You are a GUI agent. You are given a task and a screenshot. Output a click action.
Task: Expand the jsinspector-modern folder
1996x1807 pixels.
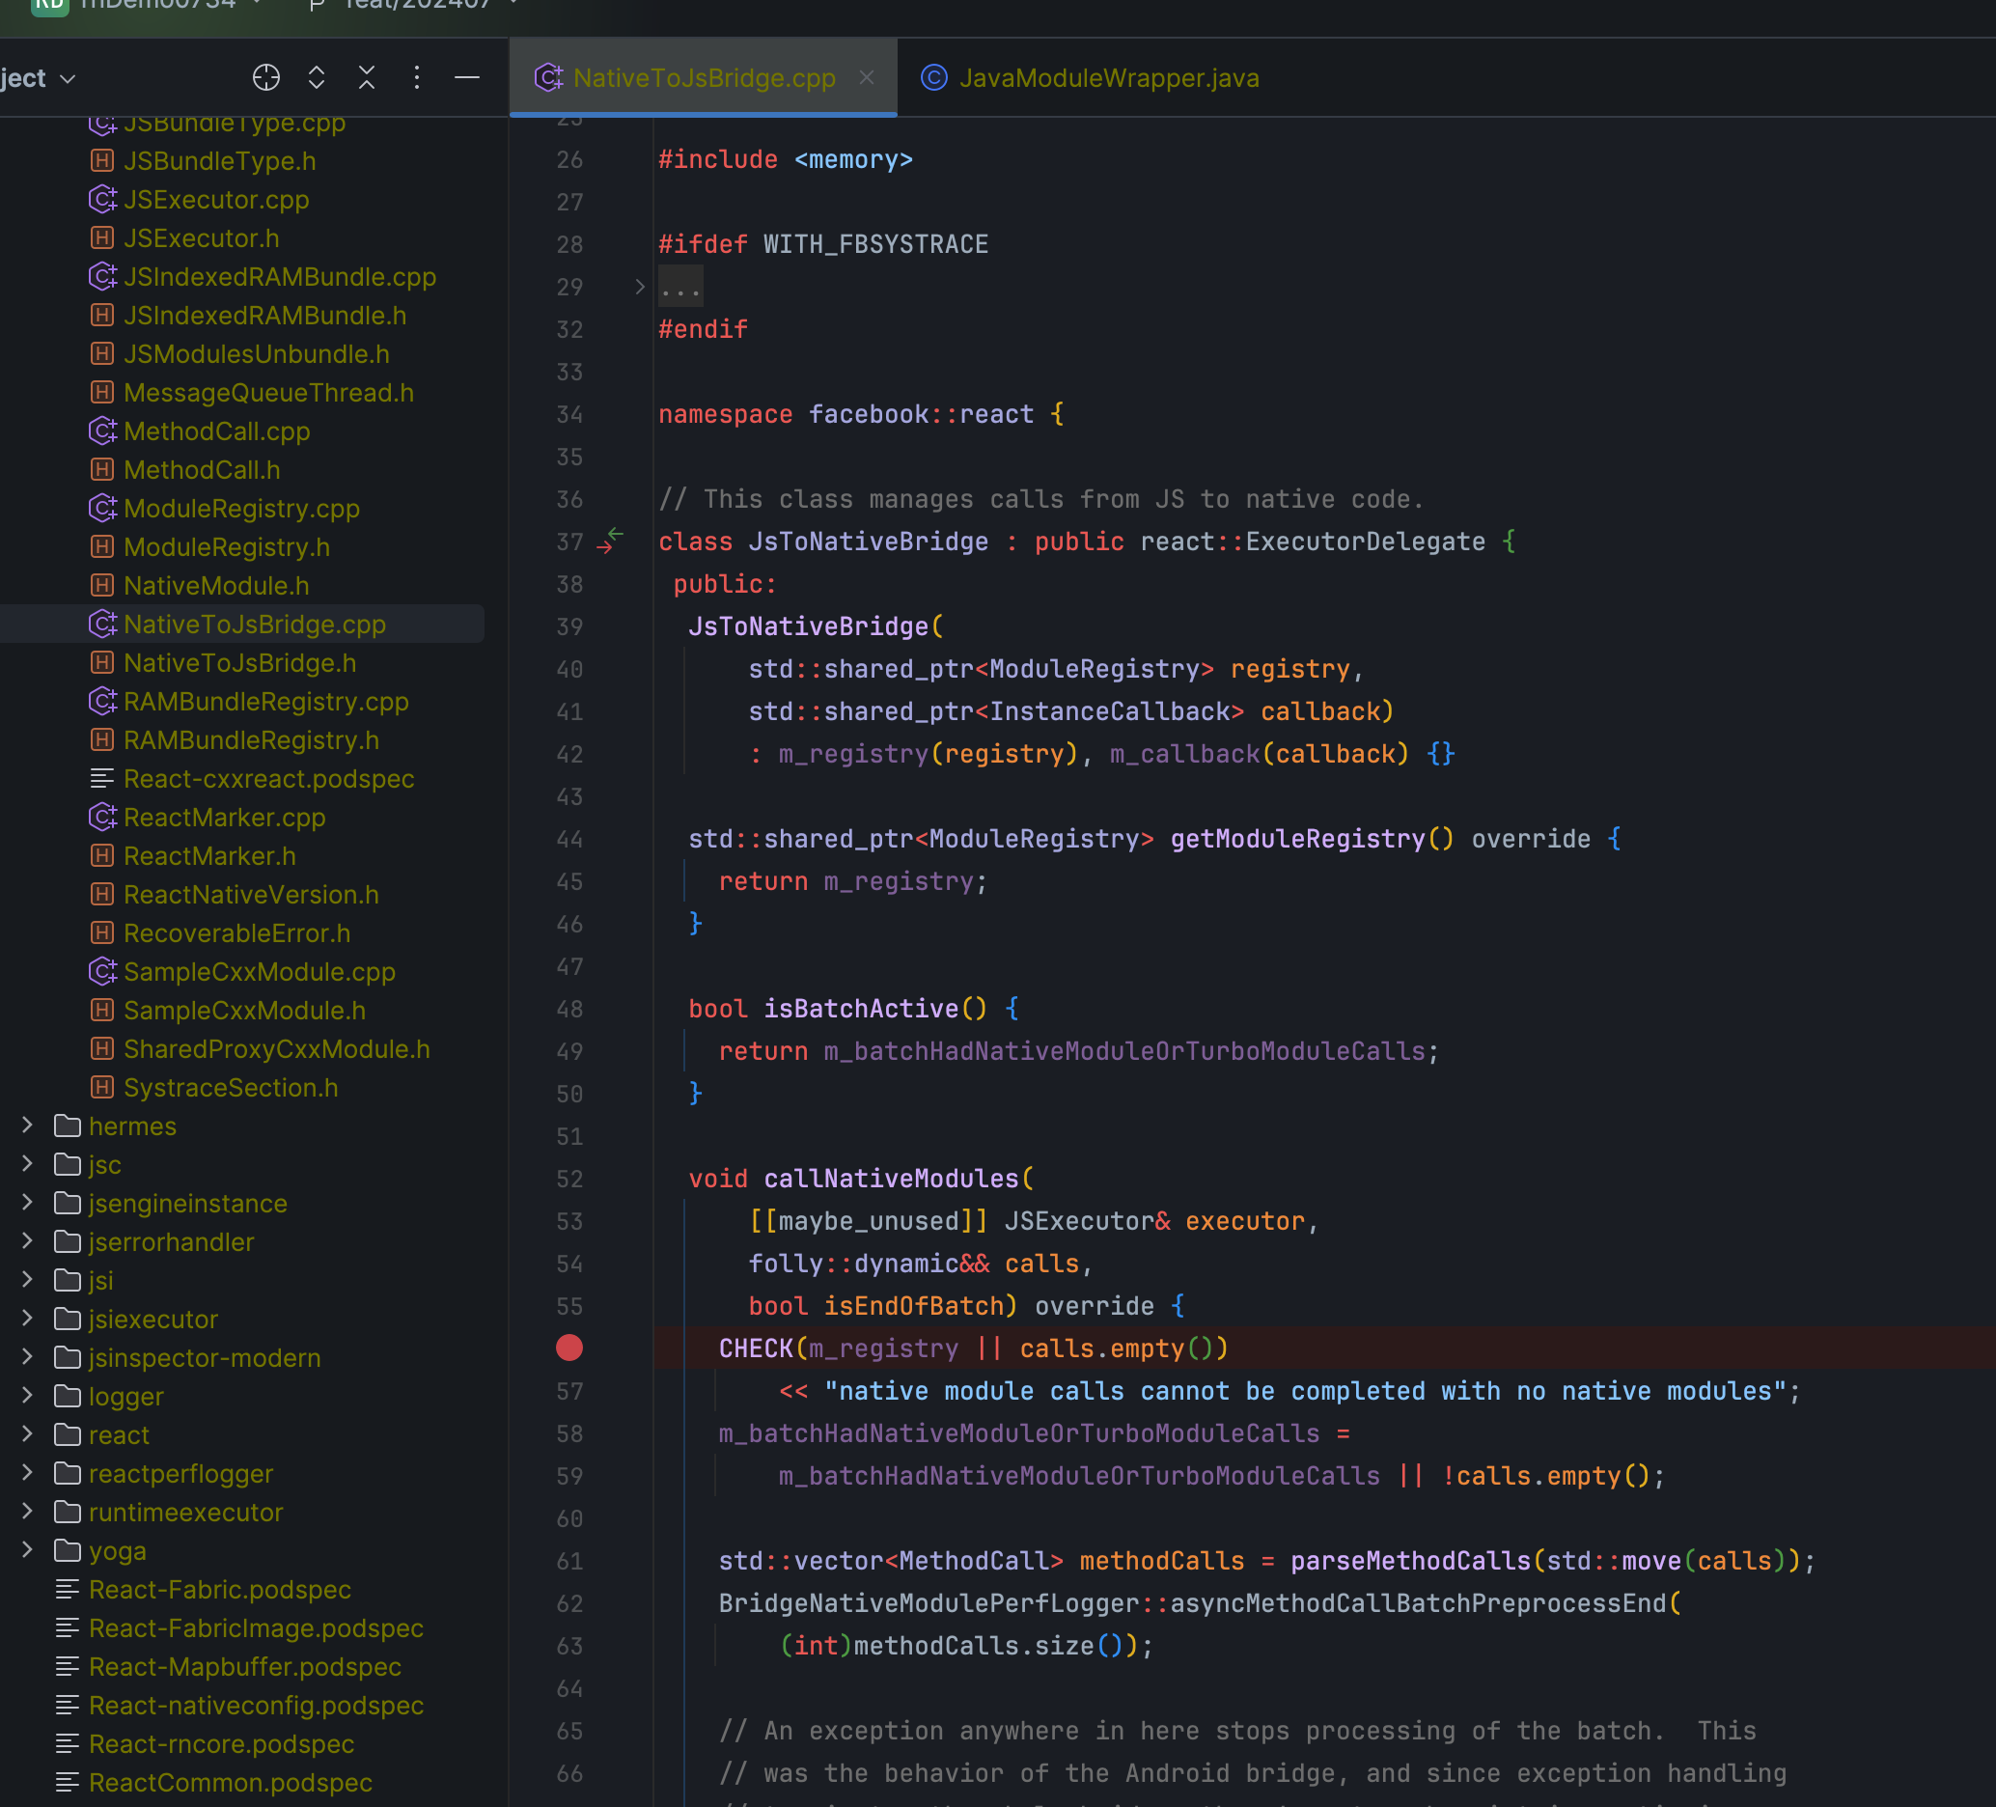point(28,1356)
